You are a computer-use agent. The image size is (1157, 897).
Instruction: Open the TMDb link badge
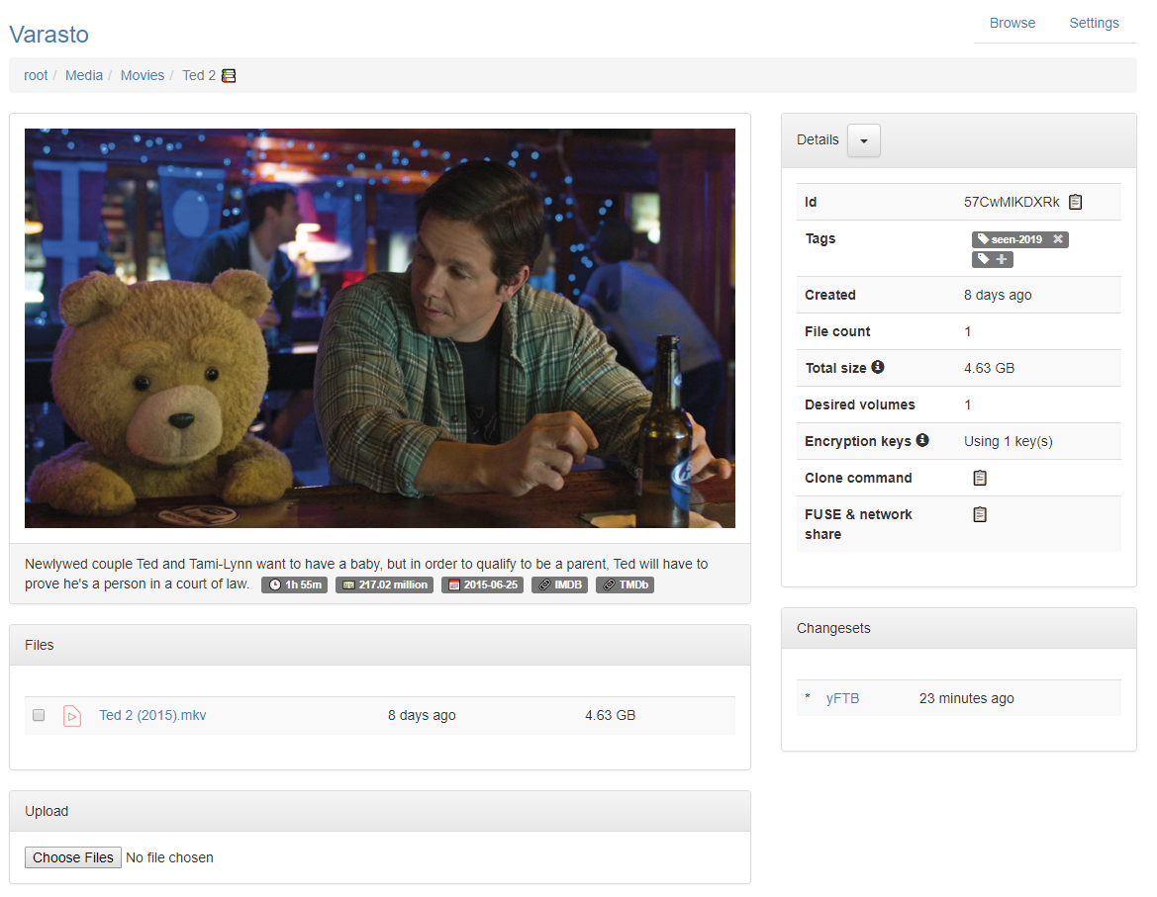point(625,584)
